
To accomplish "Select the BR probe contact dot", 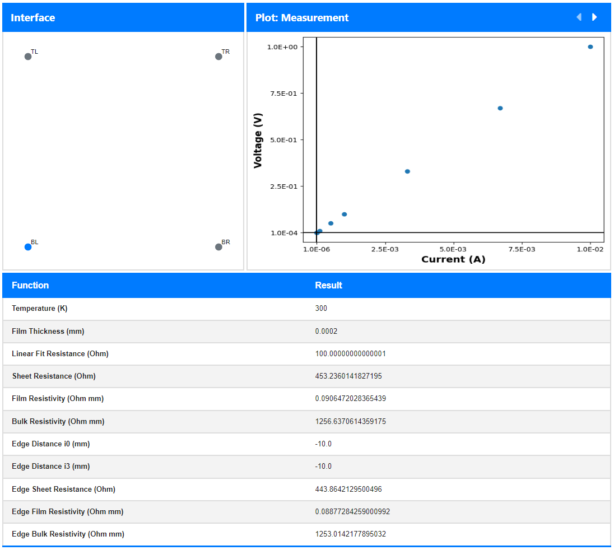I will pyautogui.click(x=218, y=247).
